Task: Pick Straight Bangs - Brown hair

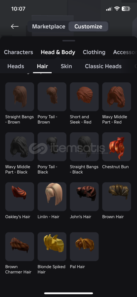Action: 20,97
